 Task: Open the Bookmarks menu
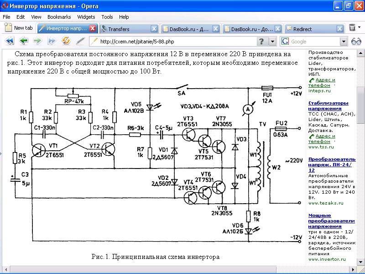coord(59,17)
